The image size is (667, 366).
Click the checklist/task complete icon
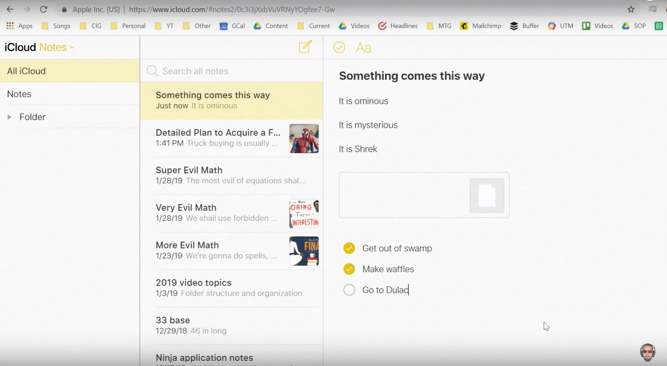coord(339,47)
